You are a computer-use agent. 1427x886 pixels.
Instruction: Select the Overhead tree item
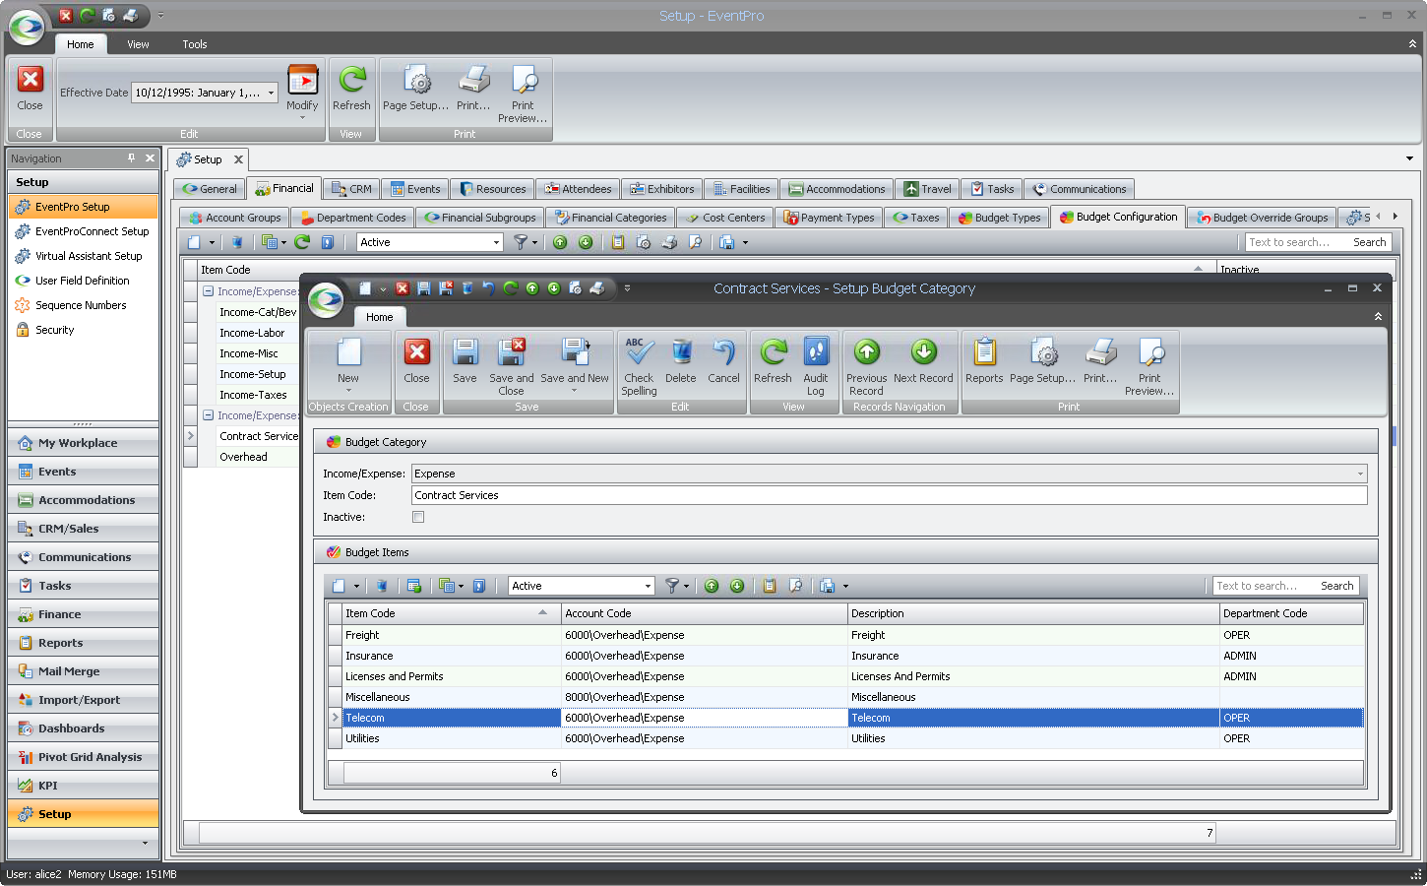(x=243, y=457)
